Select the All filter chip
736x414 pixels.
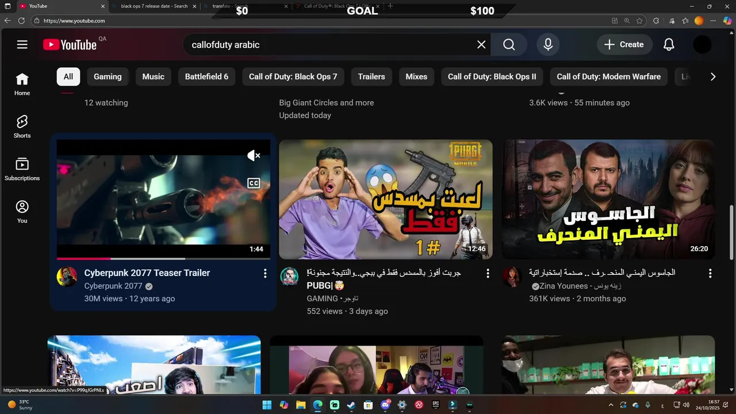pyautogui.click(x=68, y=76)
